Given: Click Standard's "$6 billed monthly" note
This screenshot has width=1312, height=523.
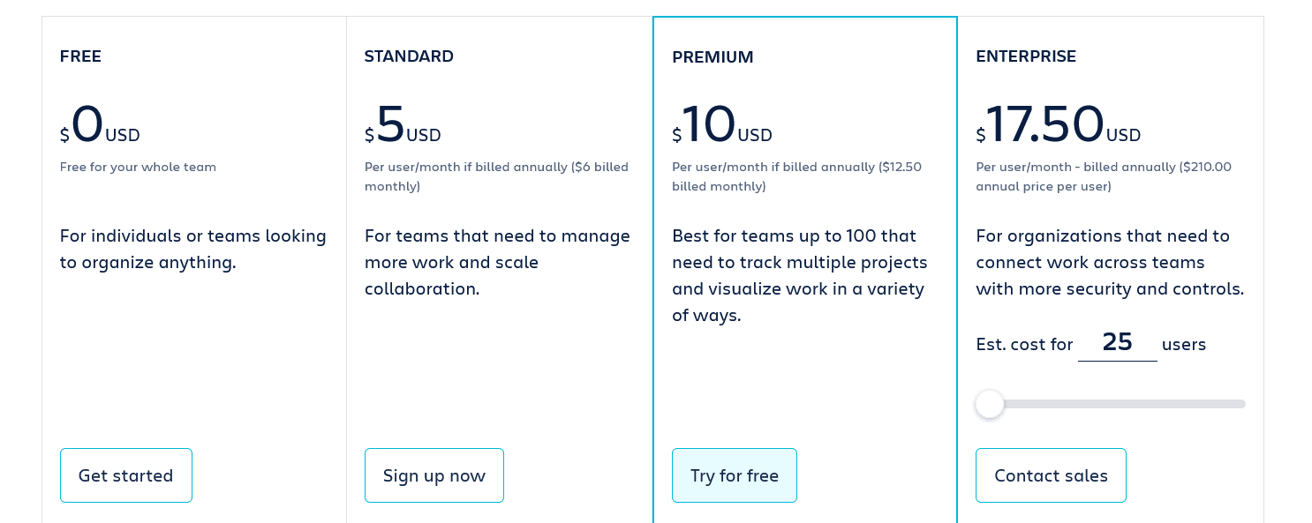Looking at the screenshot, I should tap(599, 168).
